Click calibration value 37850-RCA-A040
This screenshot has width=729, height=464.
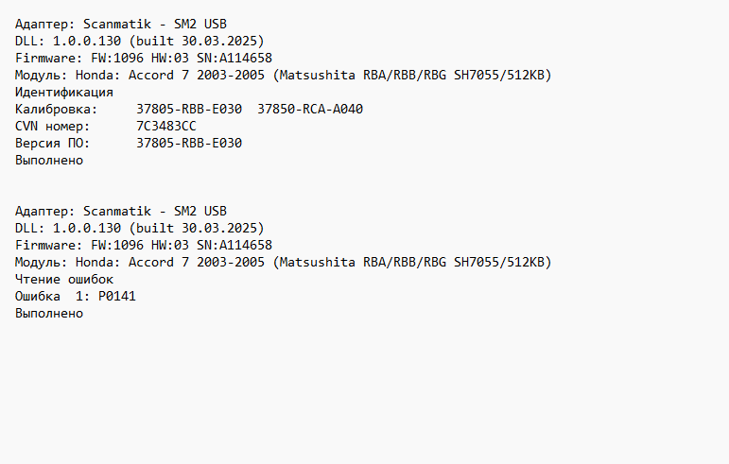pyautogui.click(x=310, y=110)
